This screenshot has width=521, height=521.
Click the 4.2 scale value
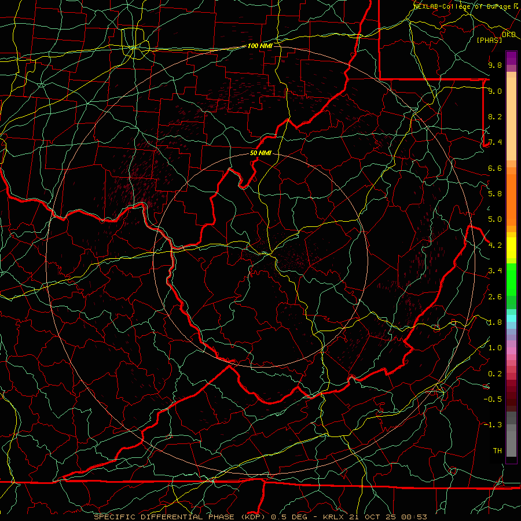click(495, 245)
